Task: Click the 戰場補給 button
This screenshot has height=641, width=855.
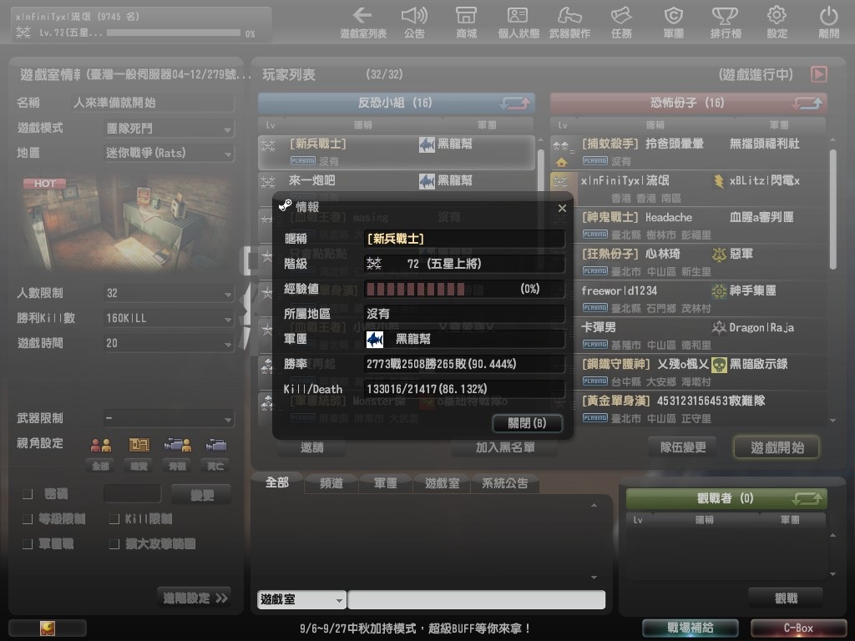Action: [691, 628]
